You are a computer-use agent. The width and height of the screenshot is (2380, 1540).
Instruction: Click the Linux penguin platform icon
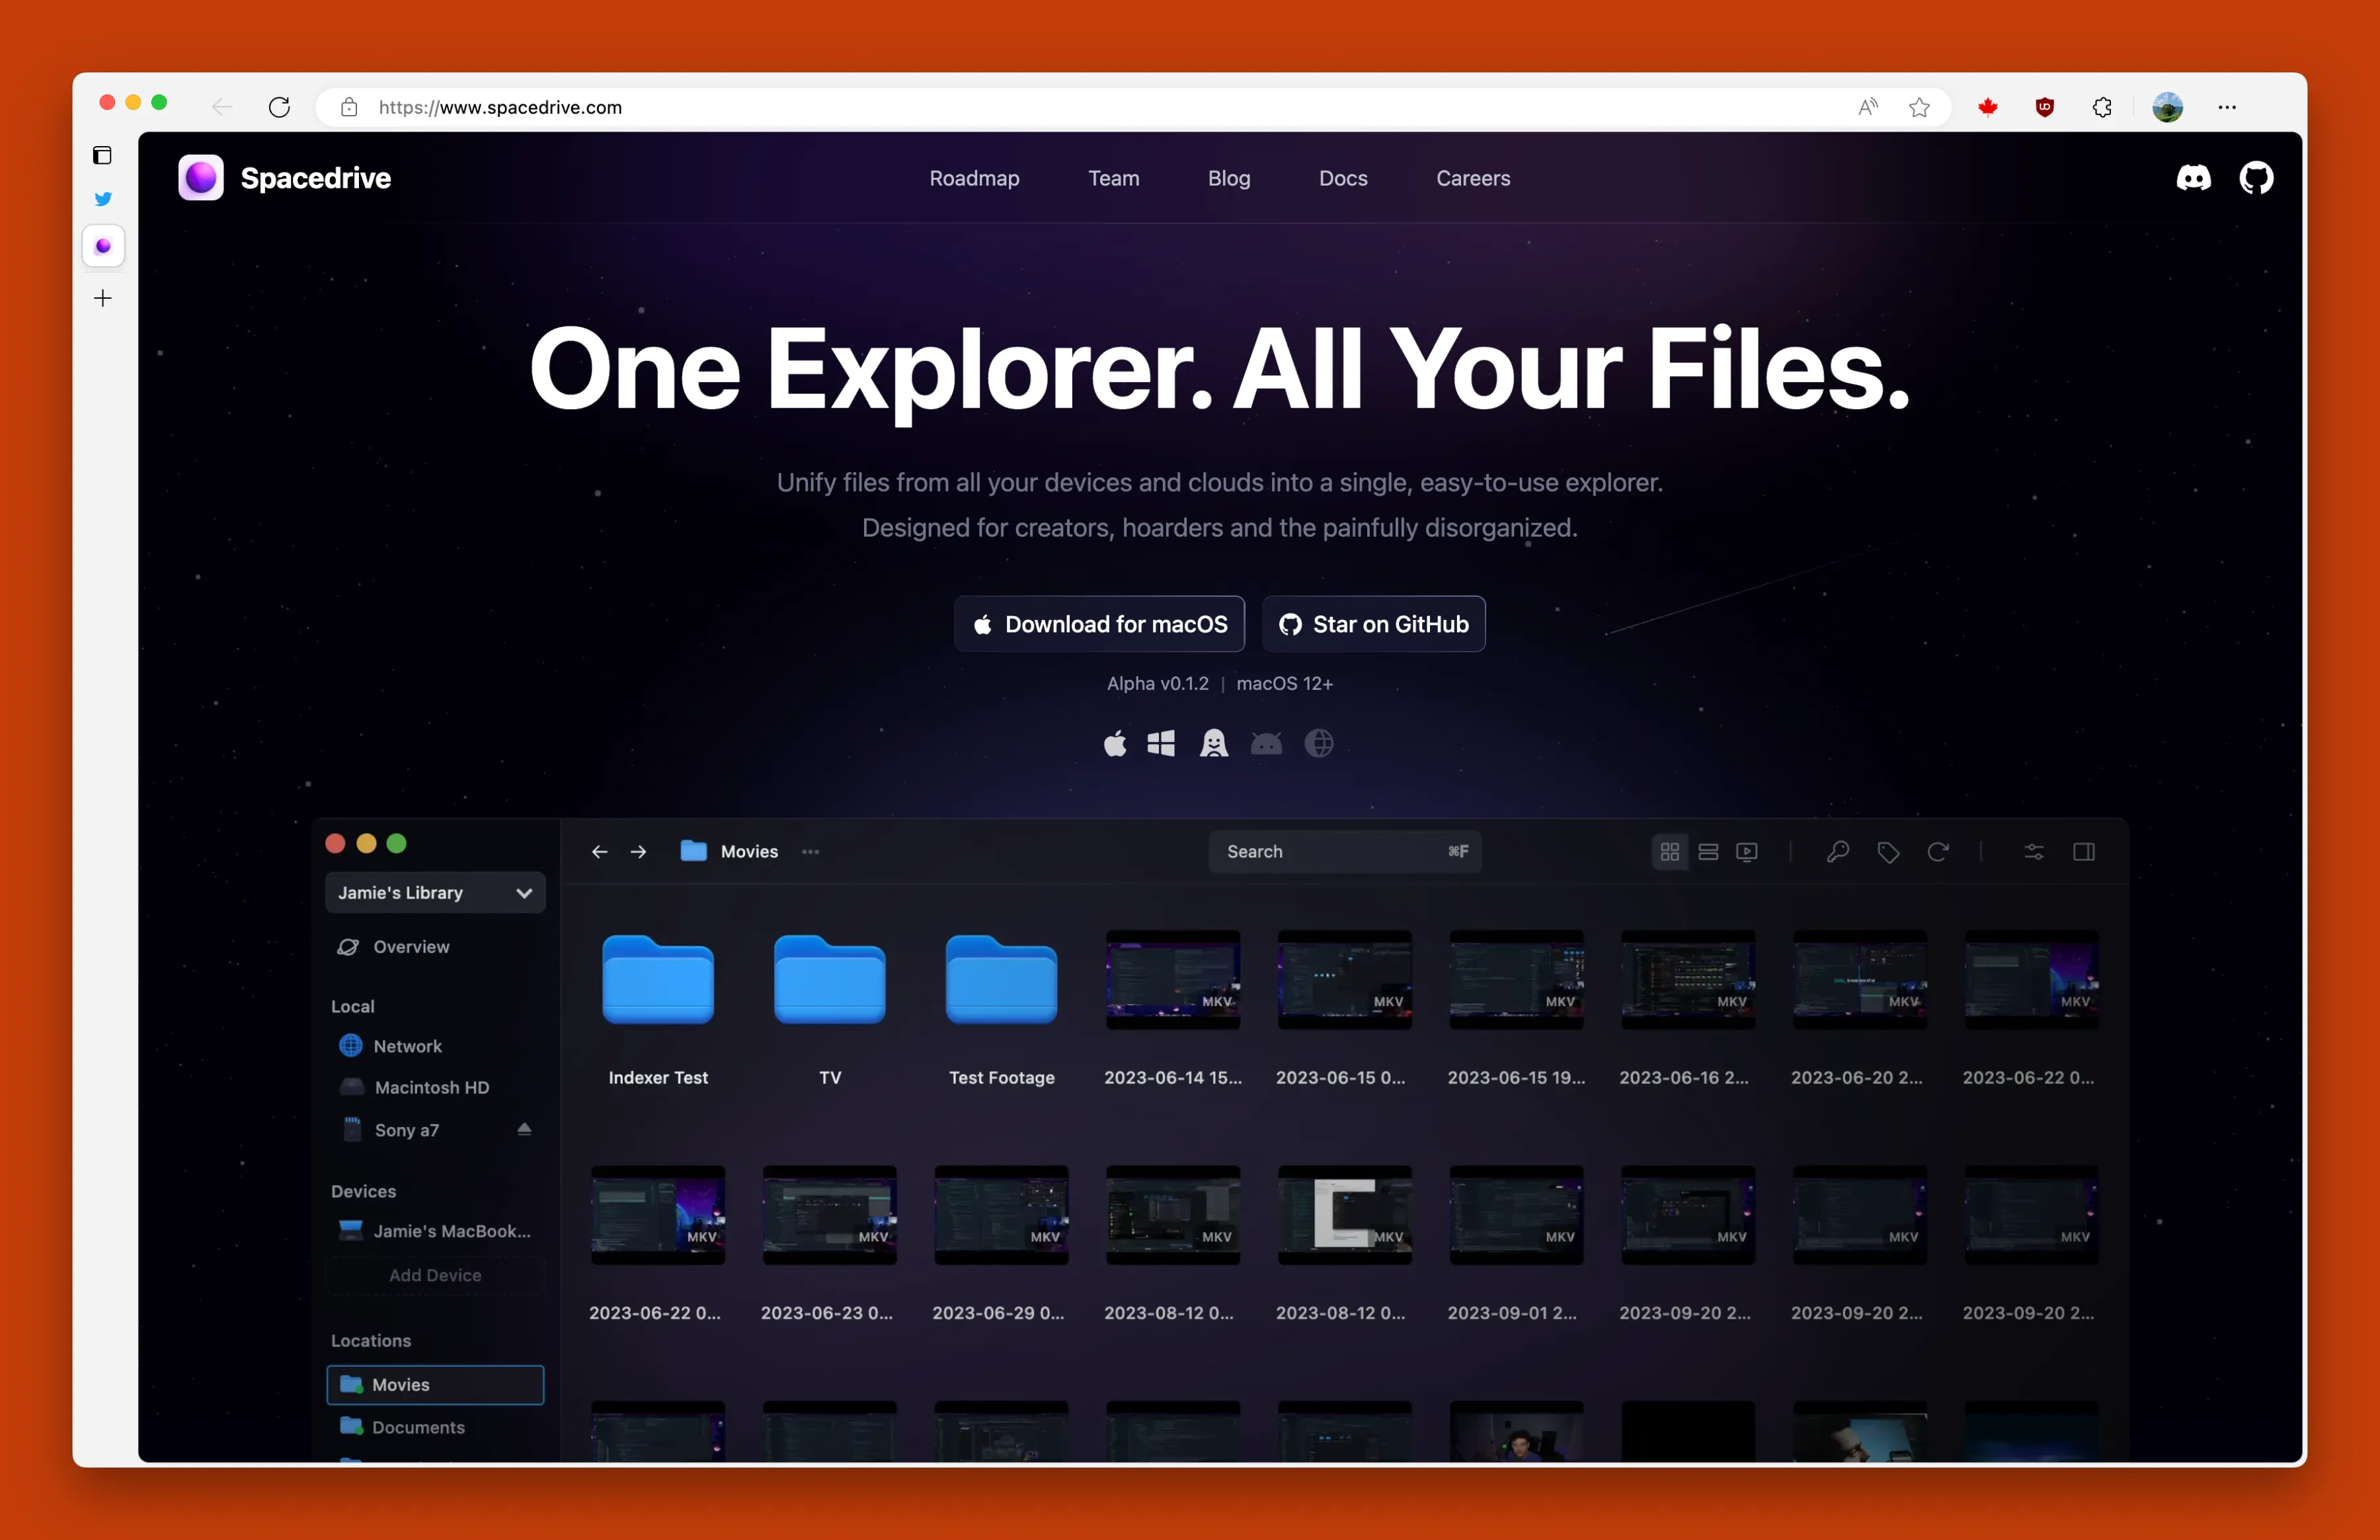pos(1213,743)
